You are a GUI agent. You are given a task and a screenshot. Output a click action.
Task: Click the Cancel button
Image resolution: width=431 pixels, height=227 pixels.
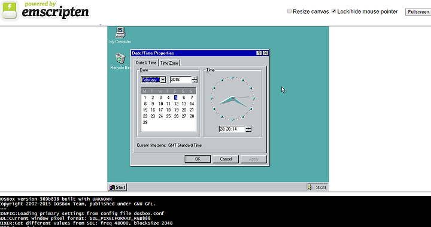(x=226, y=159)
